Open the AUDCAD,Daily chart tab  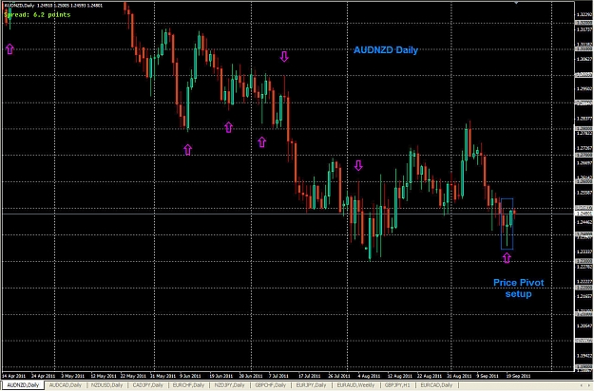(66, 385)
